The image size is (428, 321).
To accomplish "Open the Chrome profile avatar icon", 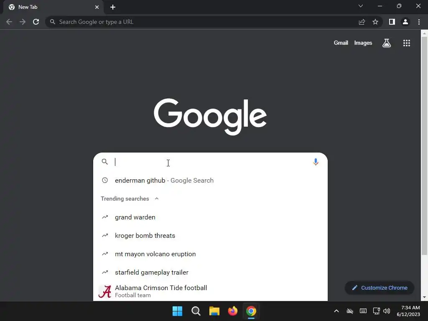I will coord(405,22).
